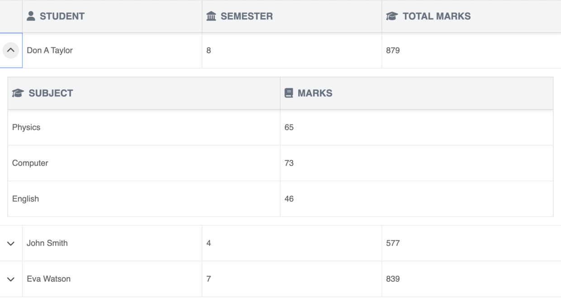Click the person icon beside Student header
Viewport: 561px width, 298px height.
(x=31, y=16)
